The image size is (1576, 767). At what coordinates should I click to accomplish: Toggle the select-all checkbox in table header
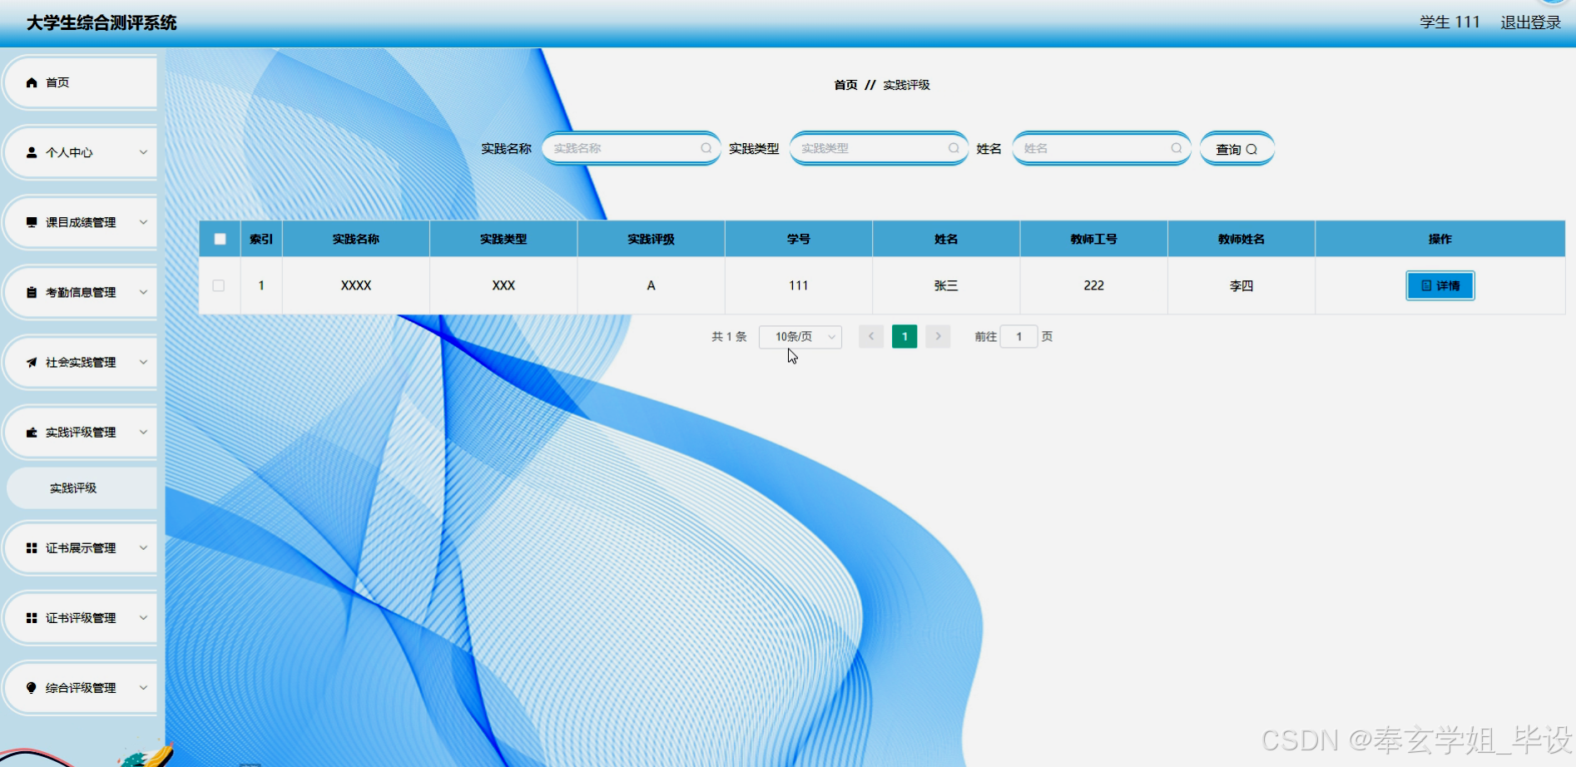tap(220, 239)
